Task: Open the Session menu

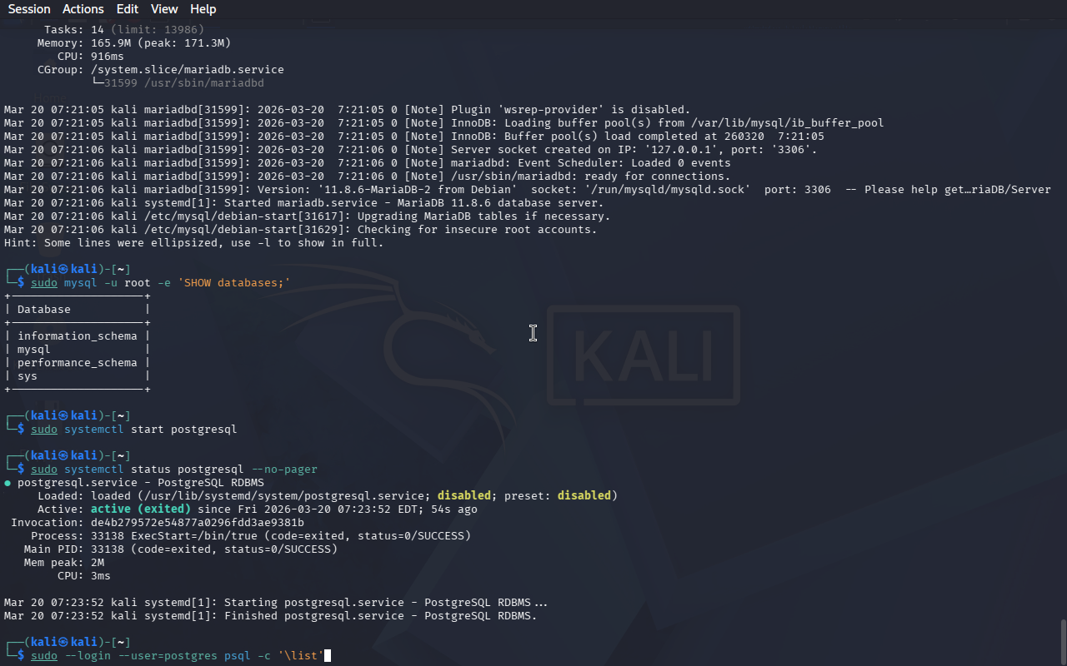Action: (29, 9)
